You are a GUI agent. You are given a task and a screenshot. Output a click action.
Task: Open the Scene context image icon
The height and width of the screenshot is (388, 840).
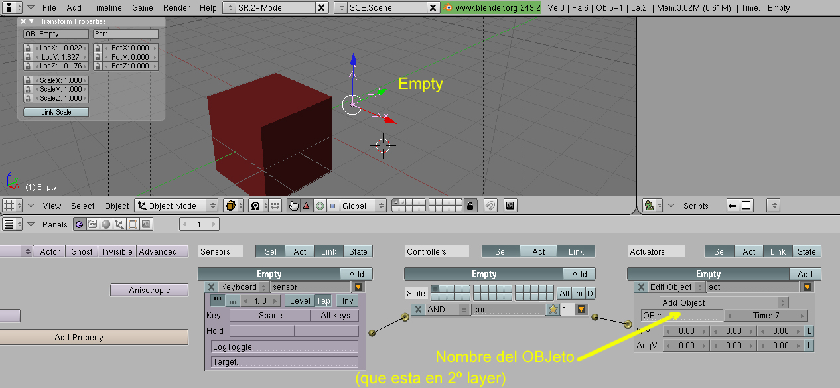[x=146, y=224]
